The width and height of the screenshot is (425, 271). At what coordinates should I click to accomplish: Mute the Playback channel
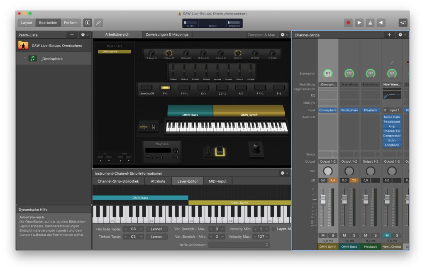tap(366, 235)
